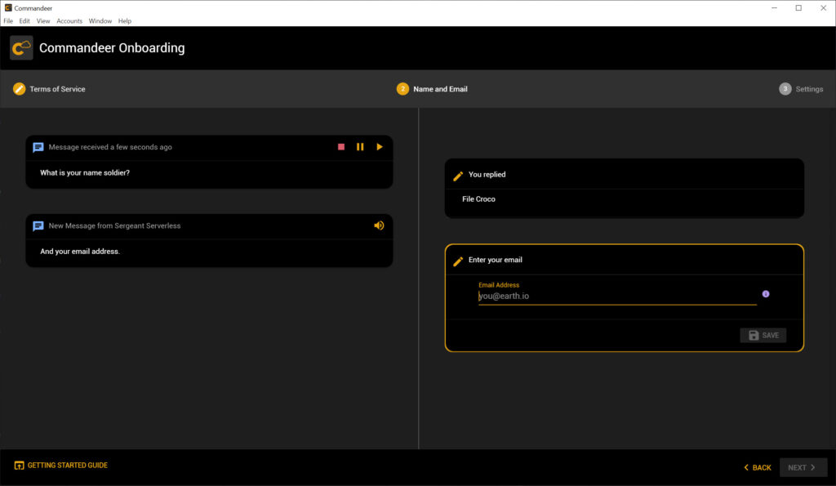Open the Edit menu
836x486 pixels.
[x=24, y=20]
